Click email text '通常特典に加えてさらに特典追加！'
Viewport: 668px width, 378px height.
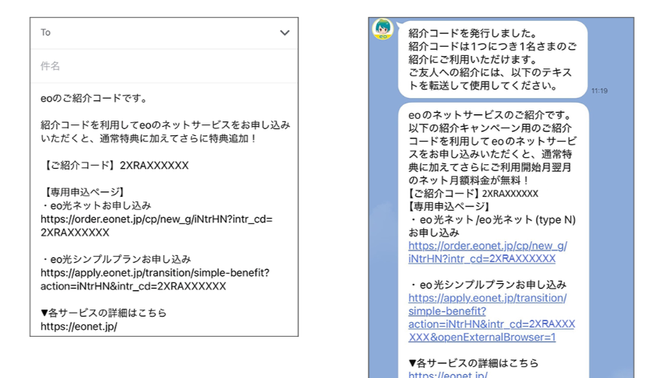179,139
